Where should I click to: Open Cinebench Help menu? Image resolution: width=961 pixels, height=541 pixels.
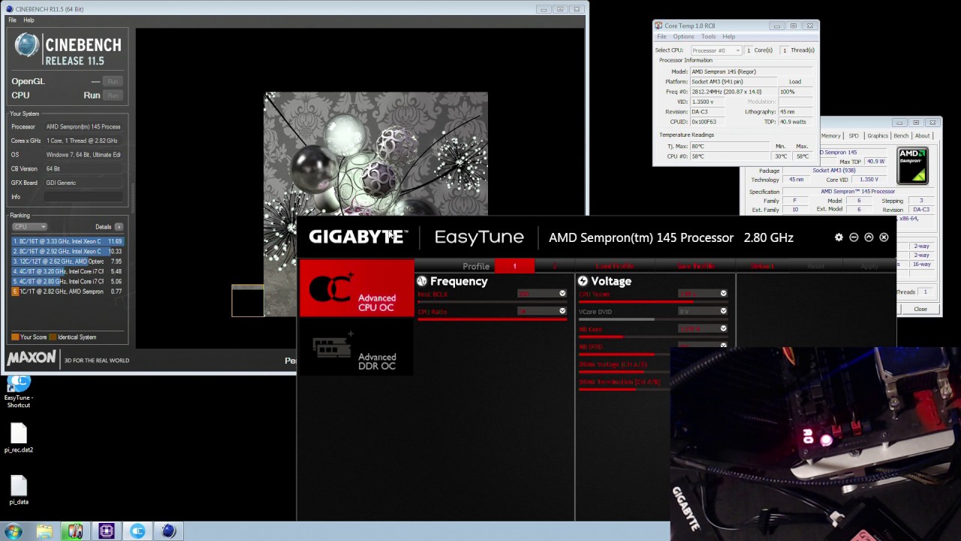coord(29,20)
